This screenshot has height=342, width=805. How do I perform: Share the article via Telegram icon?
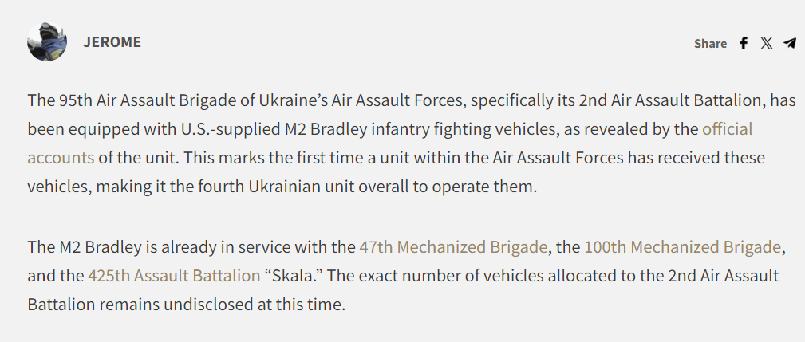coord(790,44)
